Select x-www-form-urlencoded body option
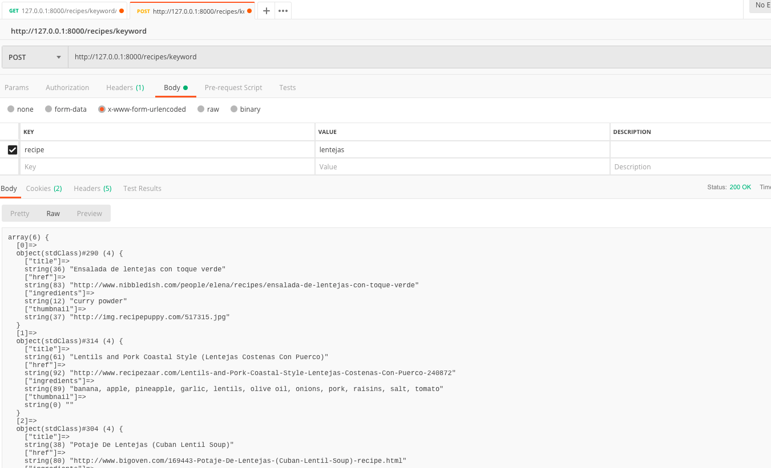The height and width of the screenshot is (468, 771). tap(102, 109)
